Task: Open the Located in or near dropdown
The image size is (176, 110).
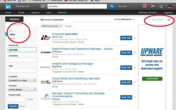Action: (22, 80)
